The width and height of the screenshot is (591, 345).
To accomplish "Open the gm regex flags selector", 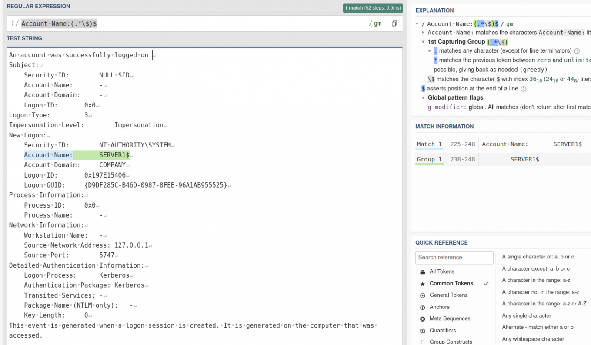I will click(x=377, y=23).
